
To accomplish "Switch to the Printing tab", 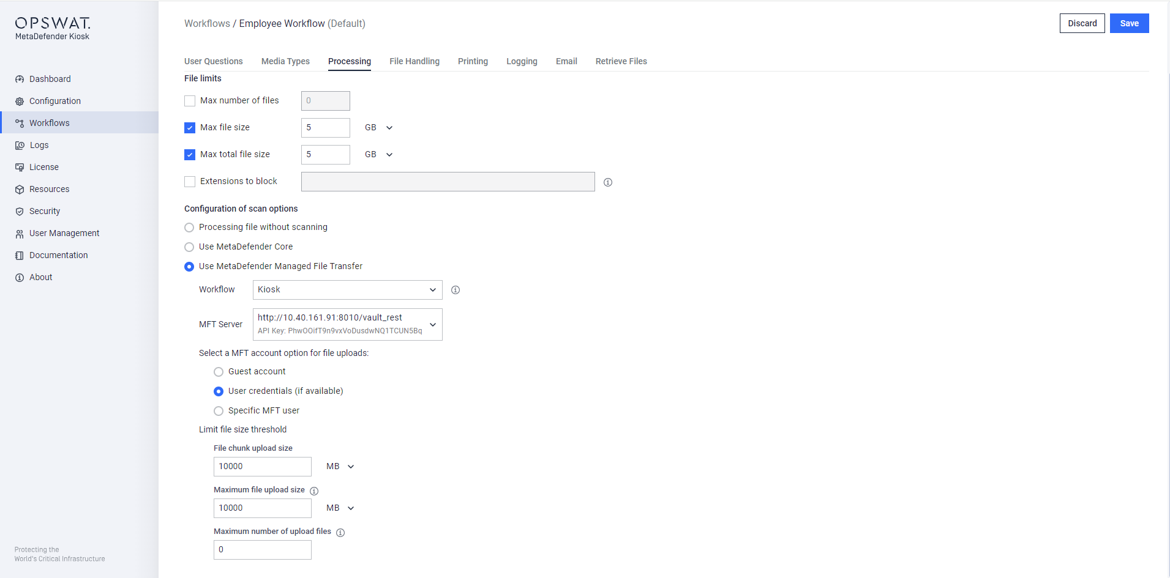I will (473, 61).
